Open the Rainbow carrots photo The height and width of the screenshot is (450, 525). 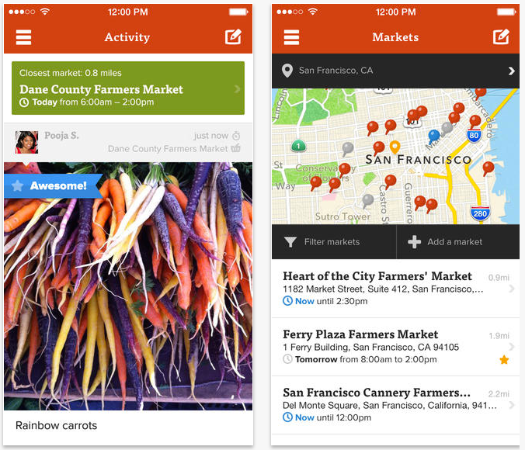(x=128, y=286)
